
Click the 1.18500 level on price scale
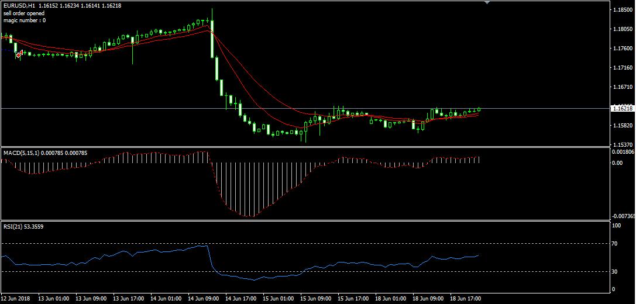621,10
